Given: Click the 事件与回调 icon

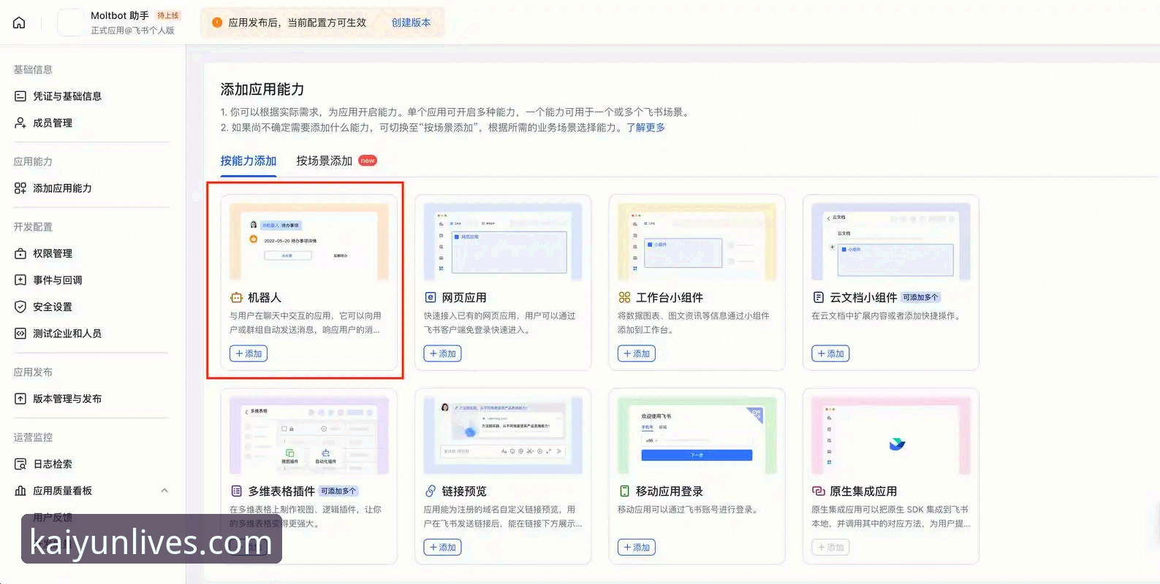Looking at the screenshot, I should (x=20, y=280).
